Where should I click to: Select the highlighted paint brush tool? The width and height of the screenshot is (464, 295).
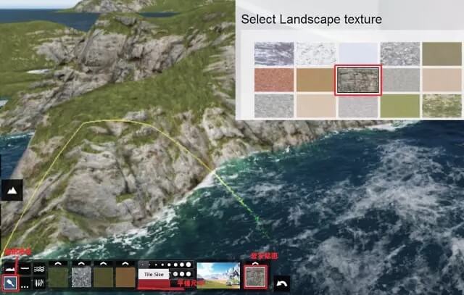click(9, 283)
